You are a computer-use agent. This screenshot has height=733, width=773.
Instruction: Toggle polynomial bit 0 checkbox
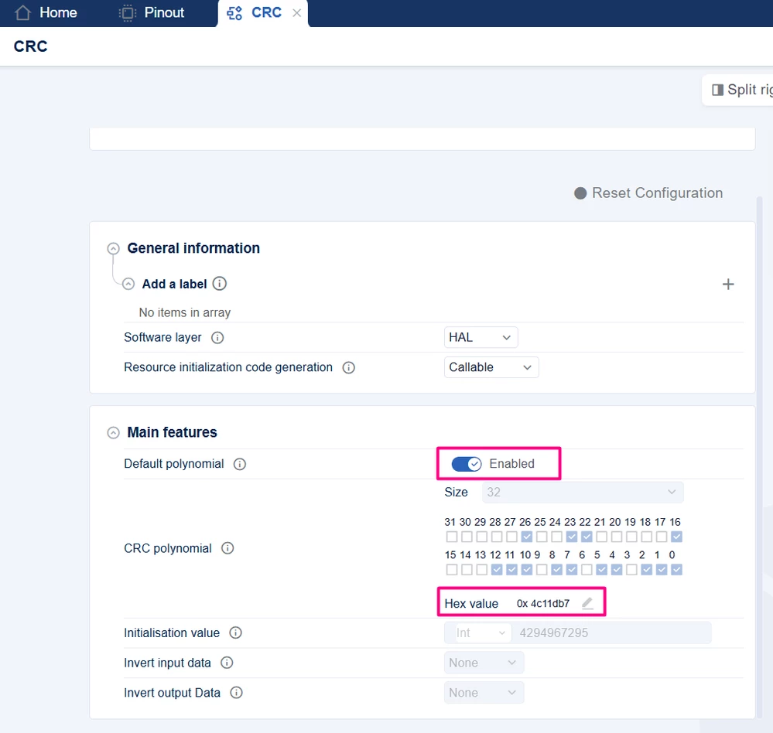(676, 569)
